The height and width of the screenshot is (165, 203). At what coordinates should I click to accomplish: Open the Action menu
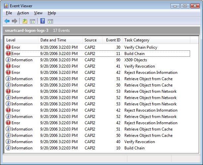pos(23,13)
